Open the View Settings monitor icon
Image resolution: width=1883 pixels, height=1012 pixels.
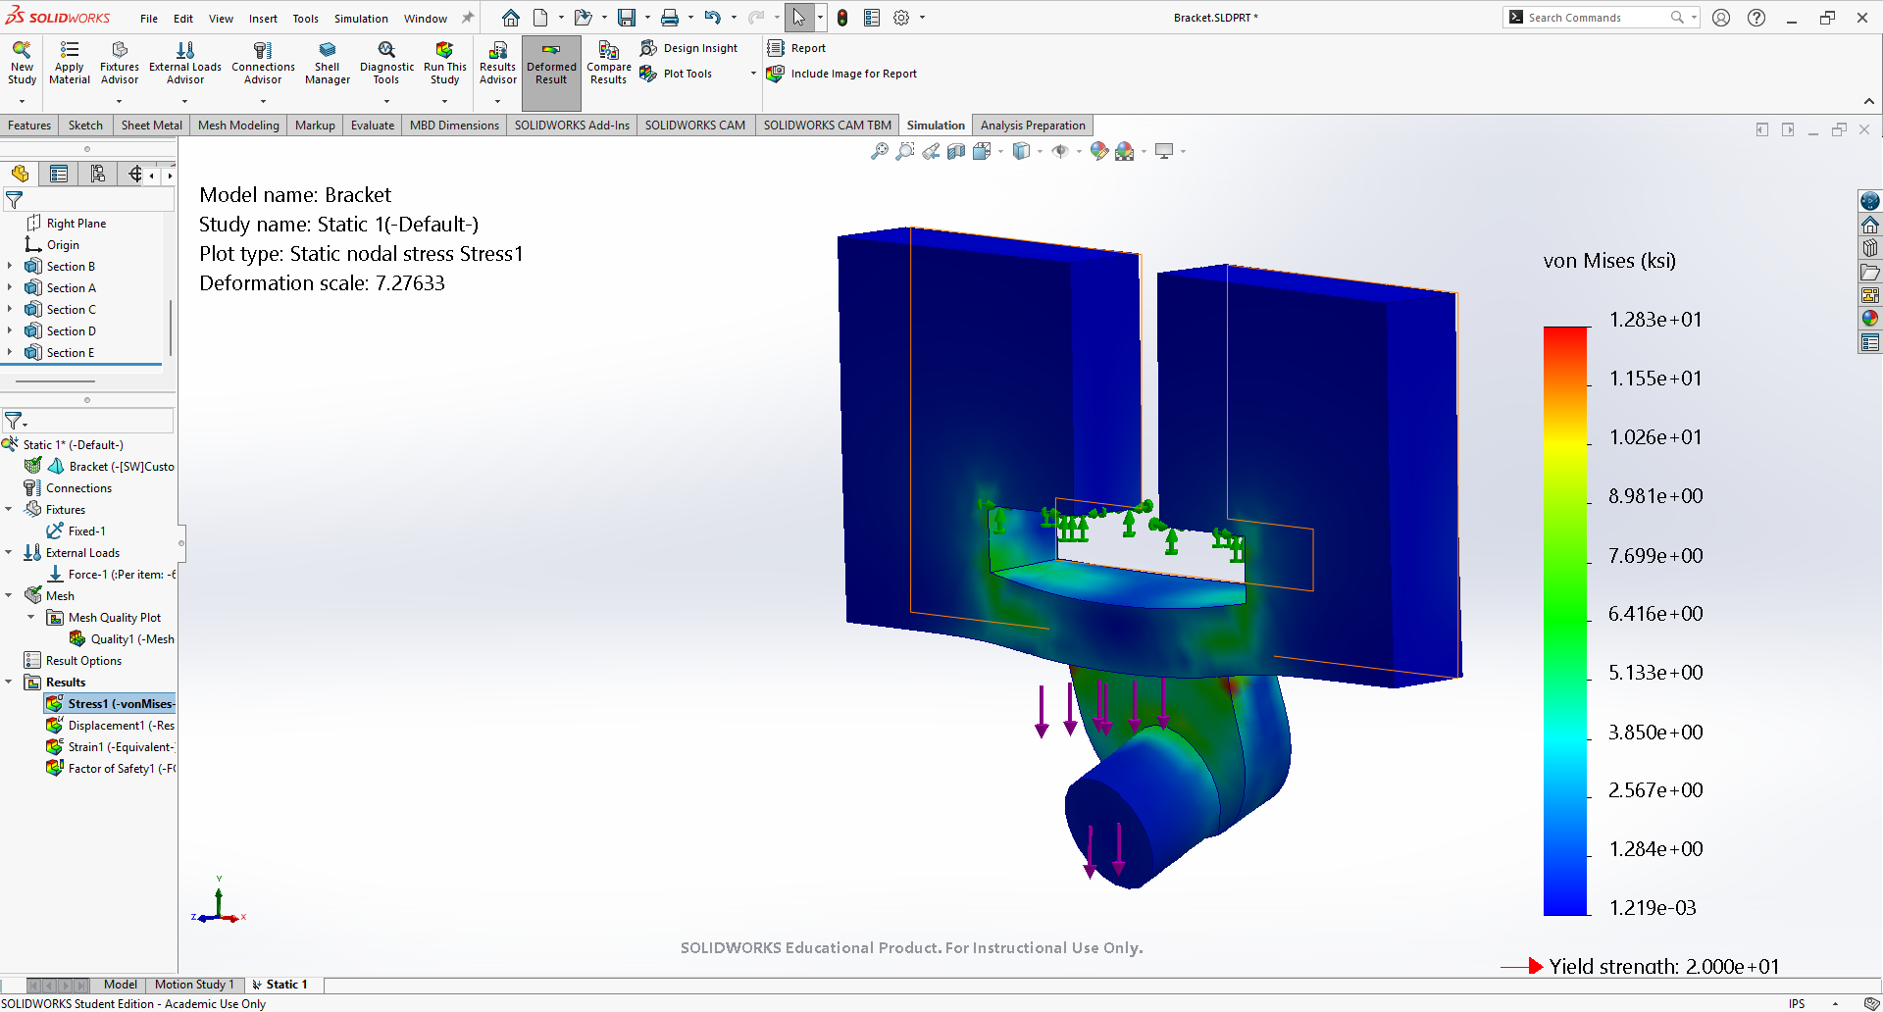1164,151
